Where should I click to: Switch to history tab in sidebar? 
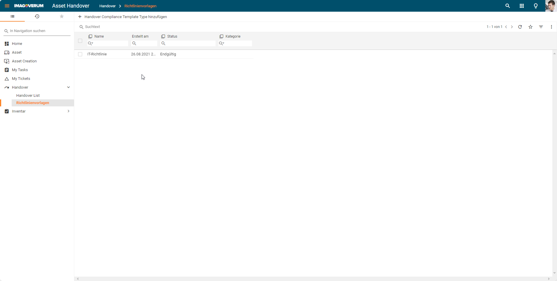(x=37, y=16)
